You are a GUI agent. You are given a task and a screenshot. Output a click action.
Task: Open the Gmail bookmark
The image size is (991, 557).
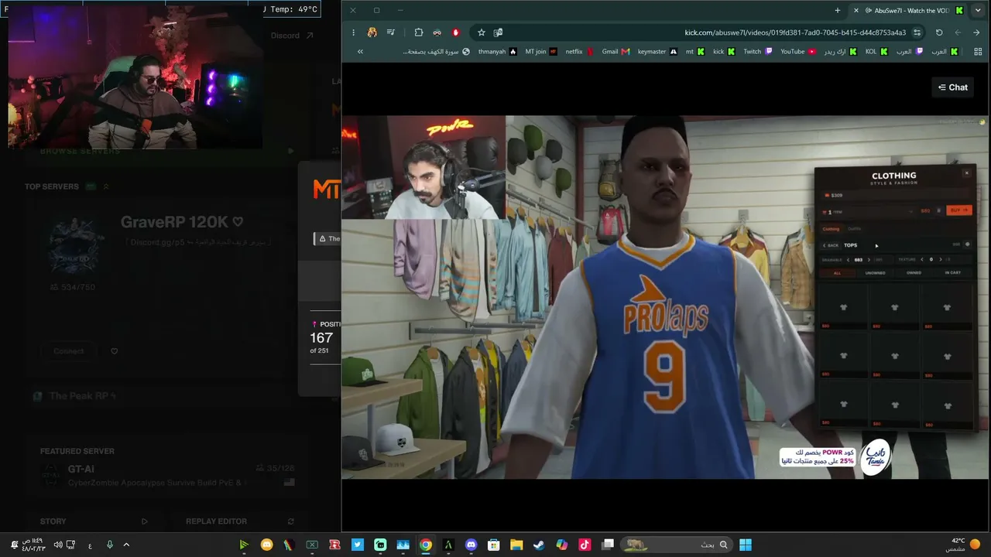[616, 52]
